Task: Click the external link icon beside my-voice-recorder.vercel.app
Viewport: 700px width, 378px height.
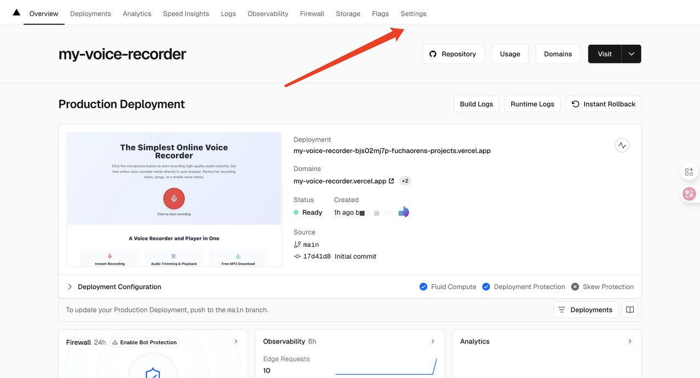Action: pyautogui.click(x=391, y=181)
